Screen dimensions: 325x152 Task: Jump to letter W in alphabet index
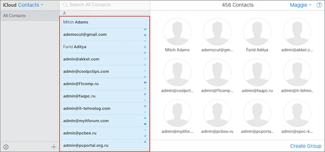tap(145, 124)
